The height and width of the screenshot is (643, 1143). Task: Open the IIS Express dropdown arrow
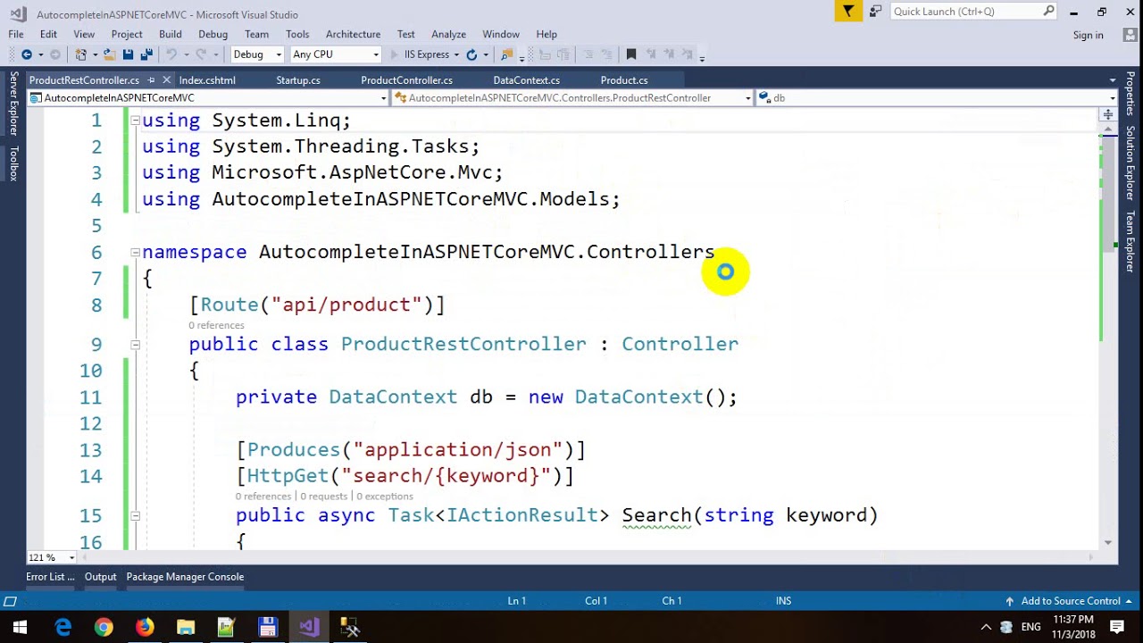[457, 54]
